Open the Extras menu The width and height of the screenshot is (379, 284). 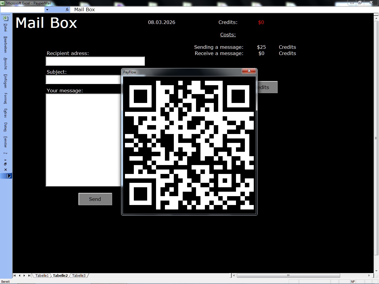[x=5, y=113]
